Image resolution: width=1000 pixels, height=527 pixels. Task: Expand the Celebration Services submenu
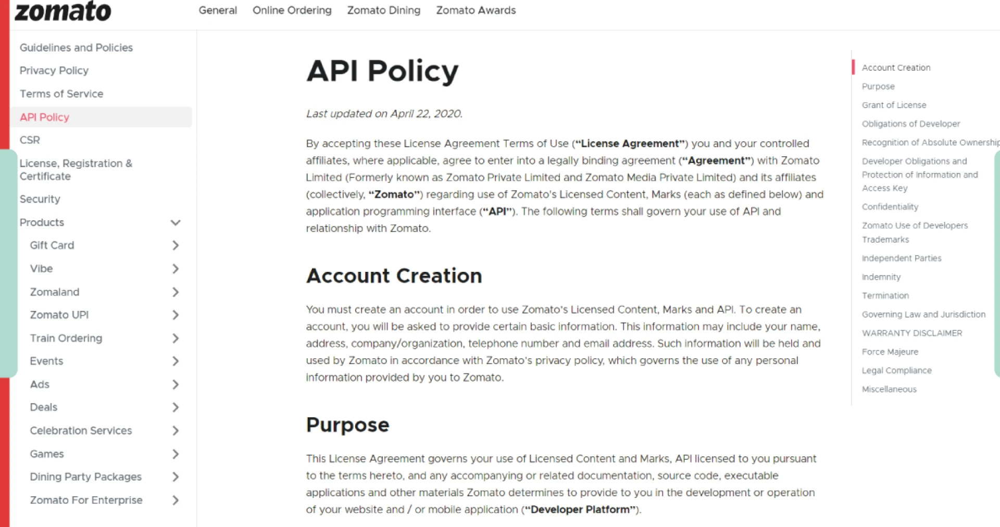pos(176,431)
